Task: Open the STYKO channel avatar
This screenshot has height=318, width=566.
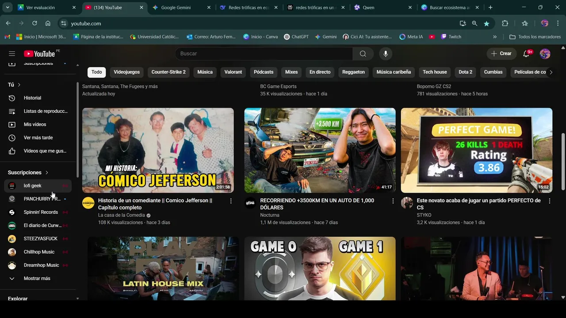Action: click(x=407, y=203)
